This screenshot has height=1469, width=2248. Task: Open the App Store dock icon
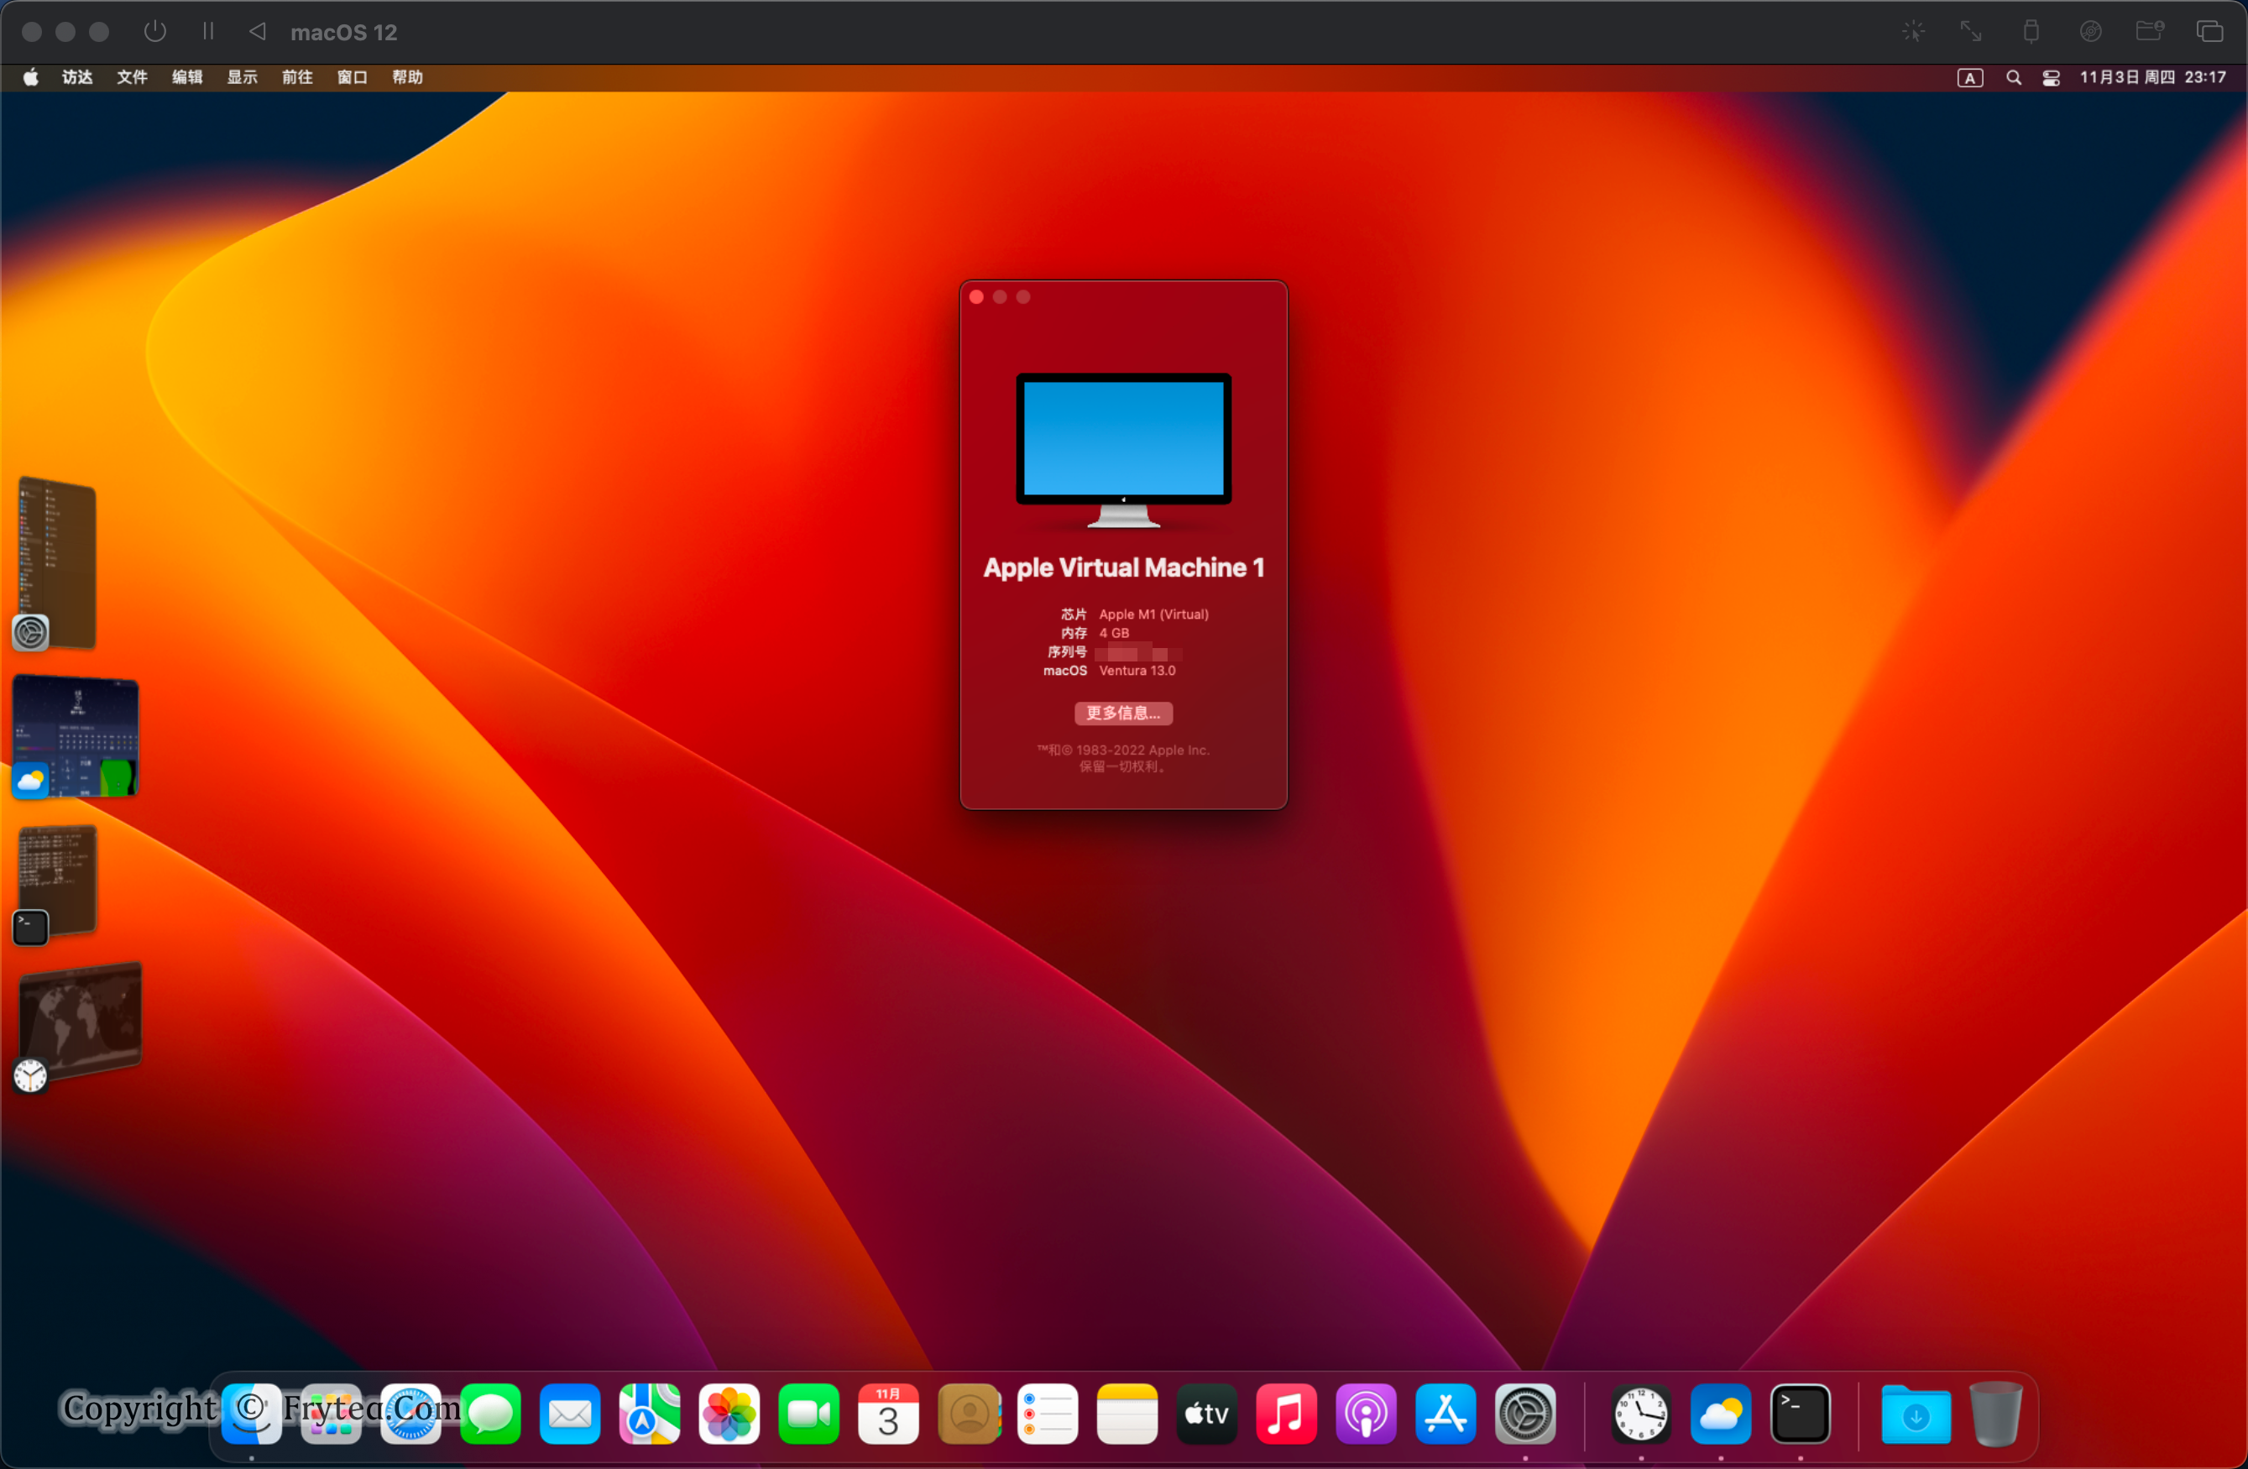pyautogui.click(x=1446, y=1414)
